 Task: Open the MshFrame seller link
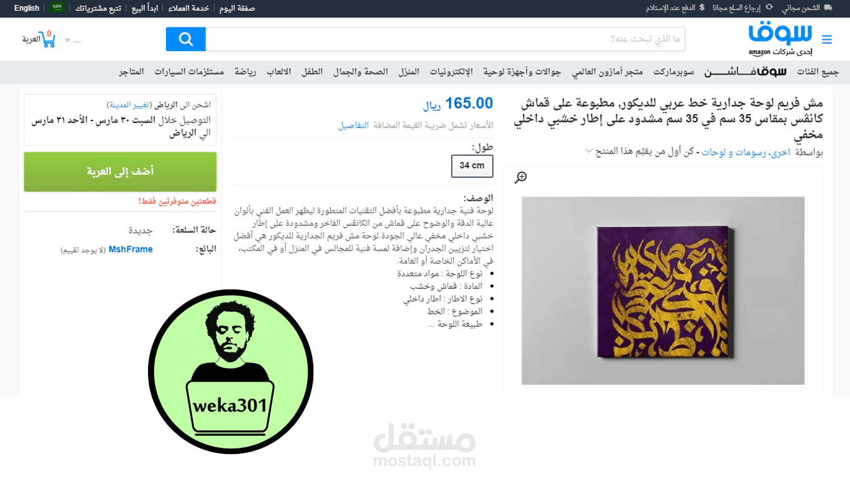[x=130, y=249]
